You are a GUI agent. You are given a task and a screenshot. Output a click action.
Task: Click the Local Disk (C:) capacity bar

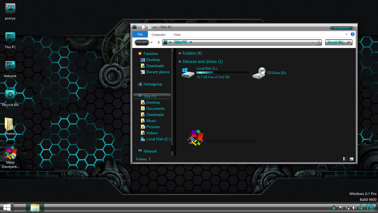[x=222, y=73]
